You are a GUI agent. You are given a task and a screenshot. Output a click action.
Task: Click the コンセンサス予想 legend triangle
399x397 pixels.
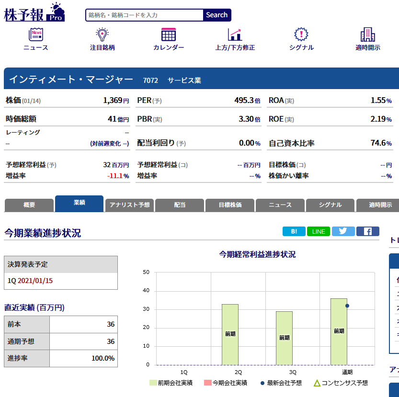pos(317,383)
